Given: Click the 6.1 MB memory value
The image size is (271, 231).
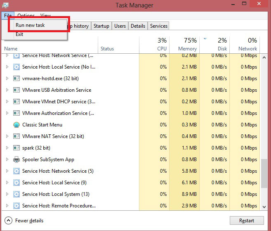Looking at the screenshot, I should (x=189, y=183).
